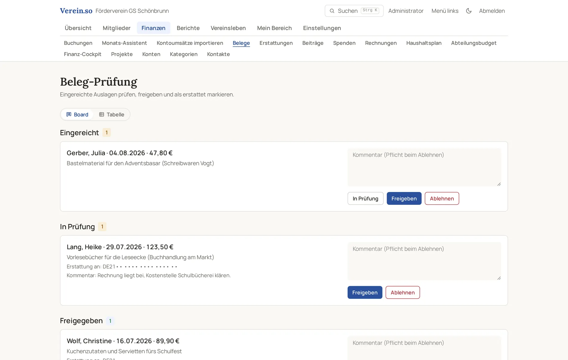The height and width of the screenshot is (360, 568).
Task: Click the Tabelle table icon
Action: pos(102,115)
